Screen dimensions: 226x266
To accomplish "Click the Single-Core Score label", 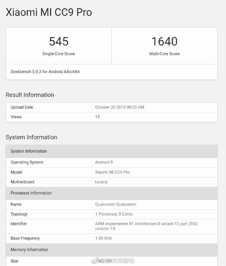I will [59, 54].
